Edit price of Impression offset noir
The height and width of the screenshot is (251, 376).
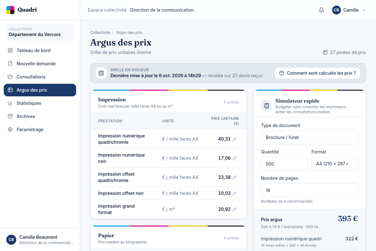235,193
